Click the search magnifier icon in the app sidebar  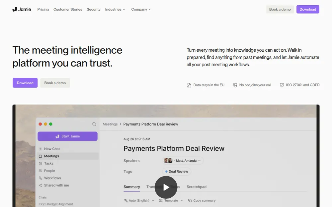coord(94,124)
